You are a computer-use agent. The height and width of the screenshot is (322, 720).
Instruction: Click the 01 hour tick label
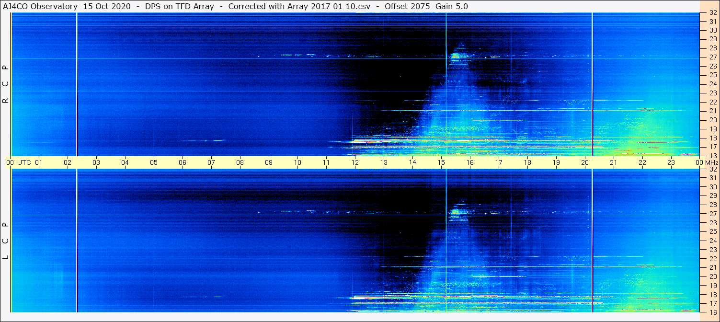[39, 162]
